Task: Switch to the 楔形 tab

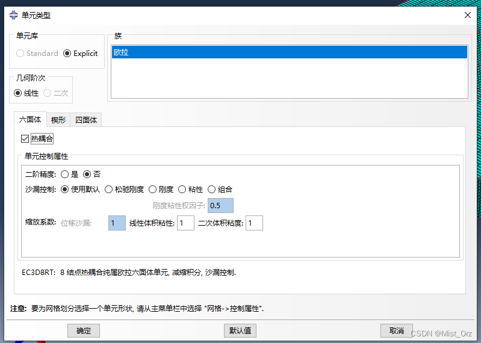Action: 58,120
